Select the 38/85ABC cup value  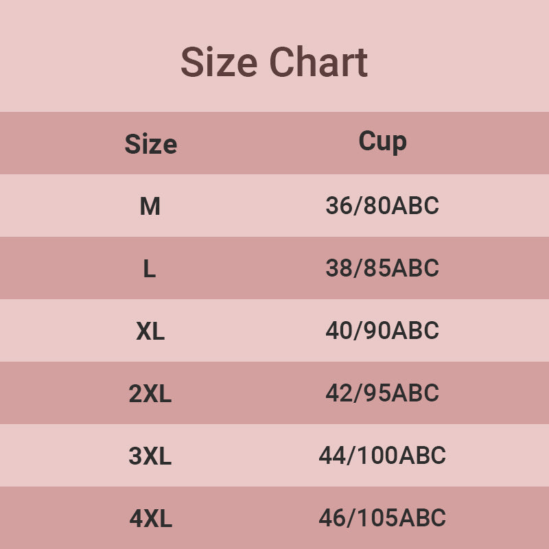(x=382, y=268)
